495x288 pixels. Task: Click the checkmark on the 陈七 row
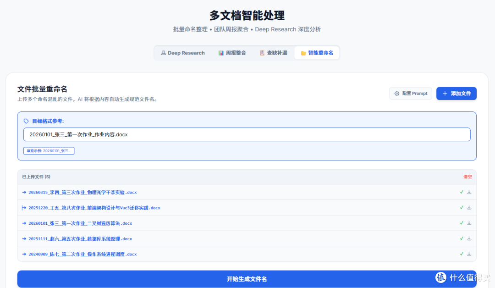pos(462,254)
